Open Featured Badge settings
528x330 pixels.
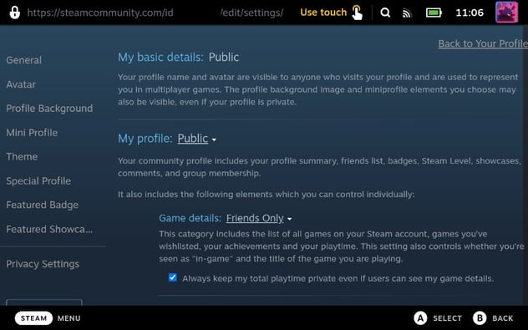point(43,205)
